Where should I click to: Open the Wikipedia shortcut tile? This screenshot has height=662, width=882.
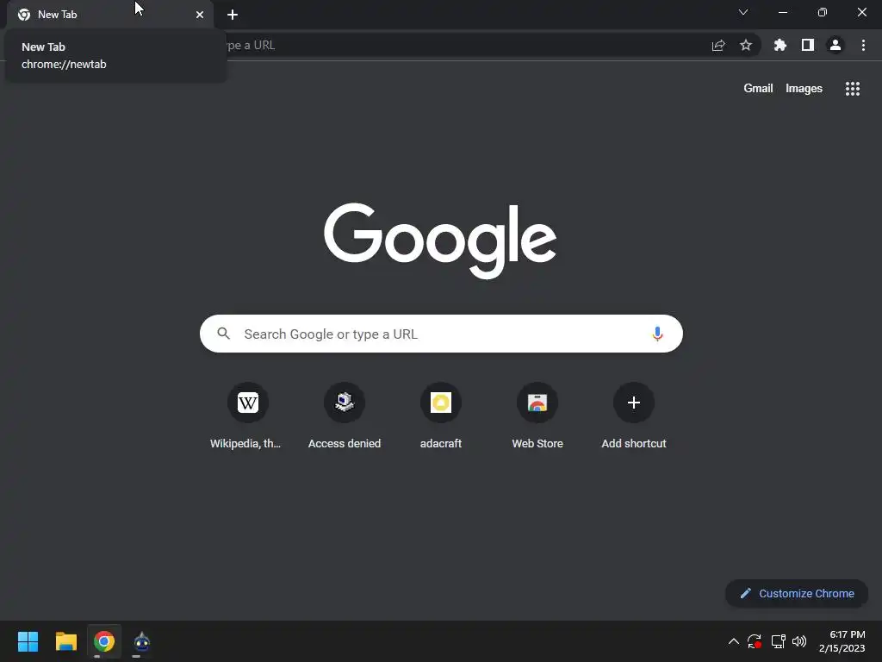(247, 415)
